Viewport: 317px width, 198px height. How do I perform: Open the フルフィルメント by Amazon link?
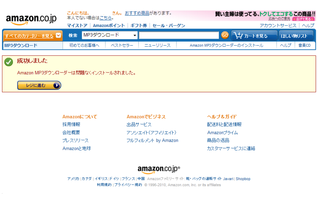point(153,141)
